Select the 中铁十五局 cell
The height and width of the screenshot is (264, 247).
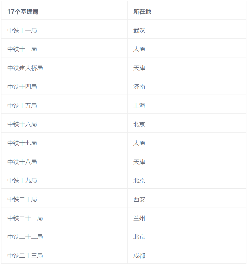[x=22, y=106]
